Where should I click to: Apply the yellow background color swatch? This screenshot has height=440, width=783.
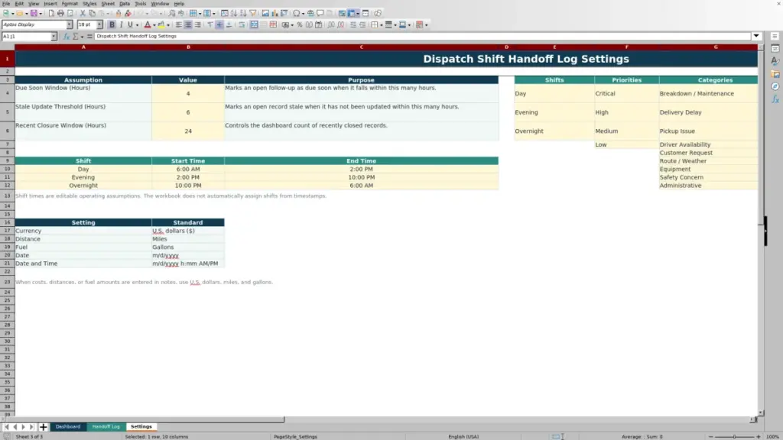pos(161,25)
